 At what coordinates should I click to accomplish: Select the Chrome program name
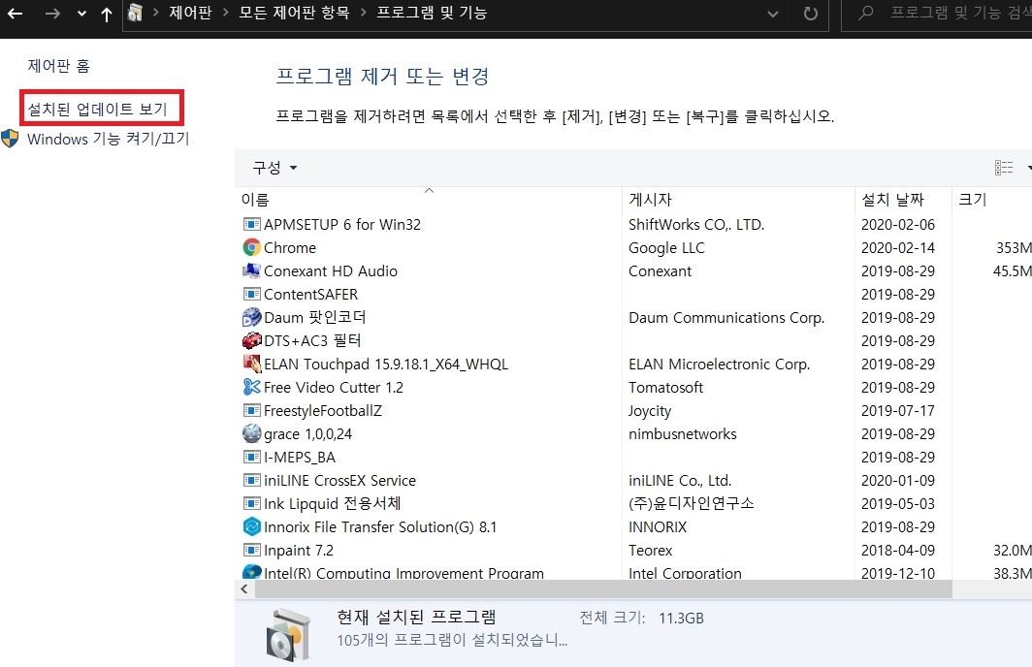click(290, 248)
